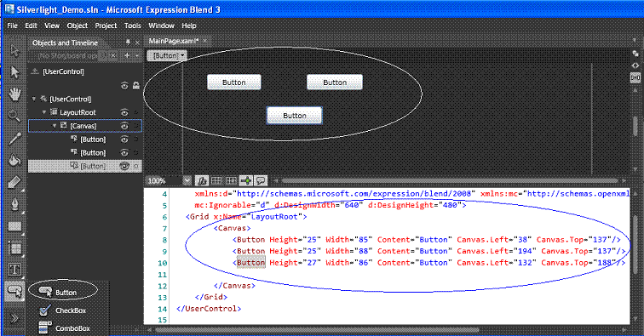The width and height of the screenshot is (644, 336).
Task: Select the Zoom magnifier tool
Action: [x=14, y=116]
